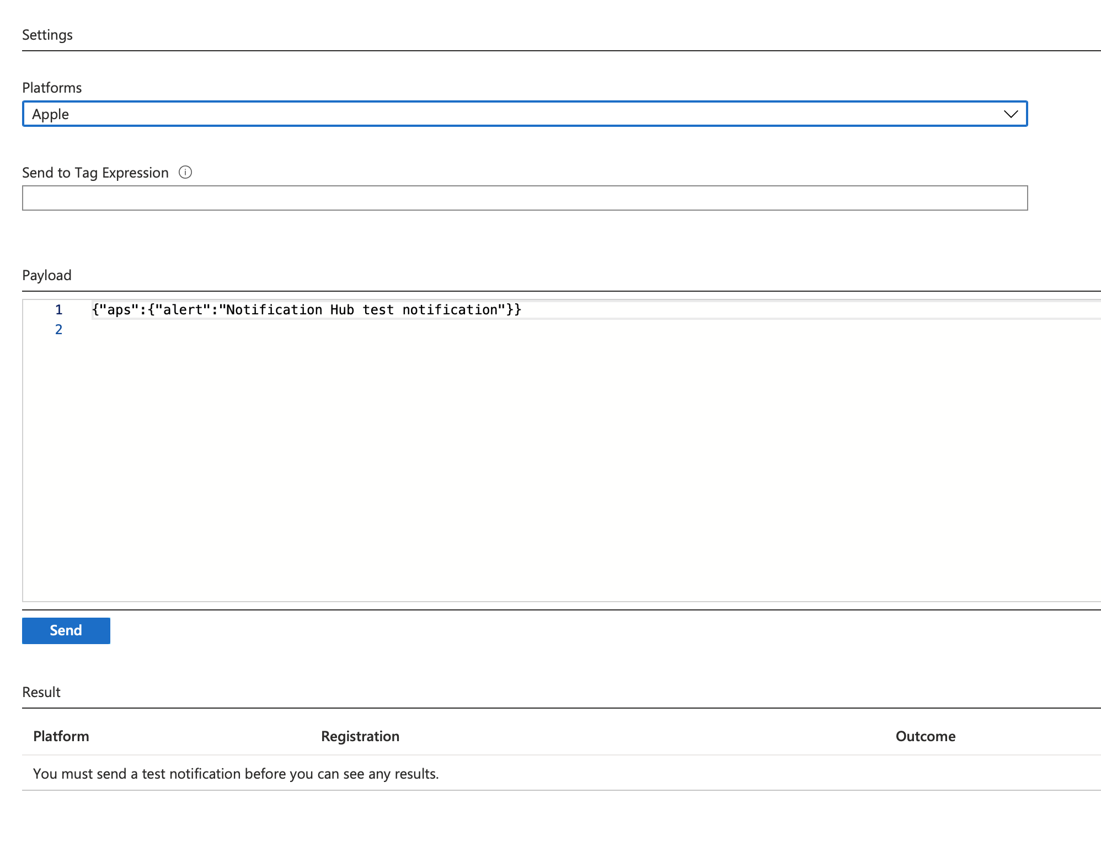Open the Platforms dropdown showing Apple
The width and height of the screenshot is (1101, 868).
[x=524, y=114]
